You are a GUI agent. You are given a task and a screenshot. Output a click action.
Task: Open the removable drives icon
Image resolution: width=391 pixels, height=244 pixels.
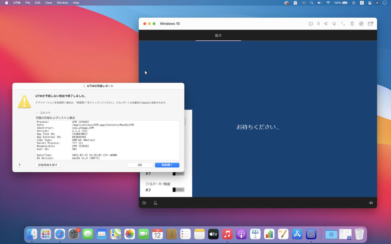tap(361, 23)
